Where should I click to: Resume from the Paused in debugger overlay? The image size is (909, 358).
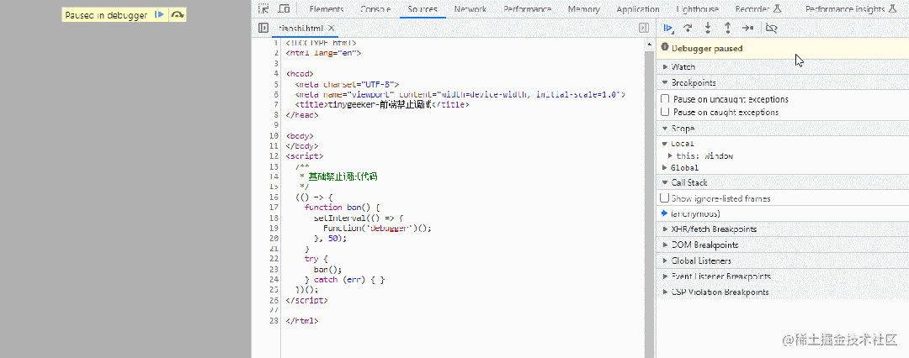(x=160, y=15)
